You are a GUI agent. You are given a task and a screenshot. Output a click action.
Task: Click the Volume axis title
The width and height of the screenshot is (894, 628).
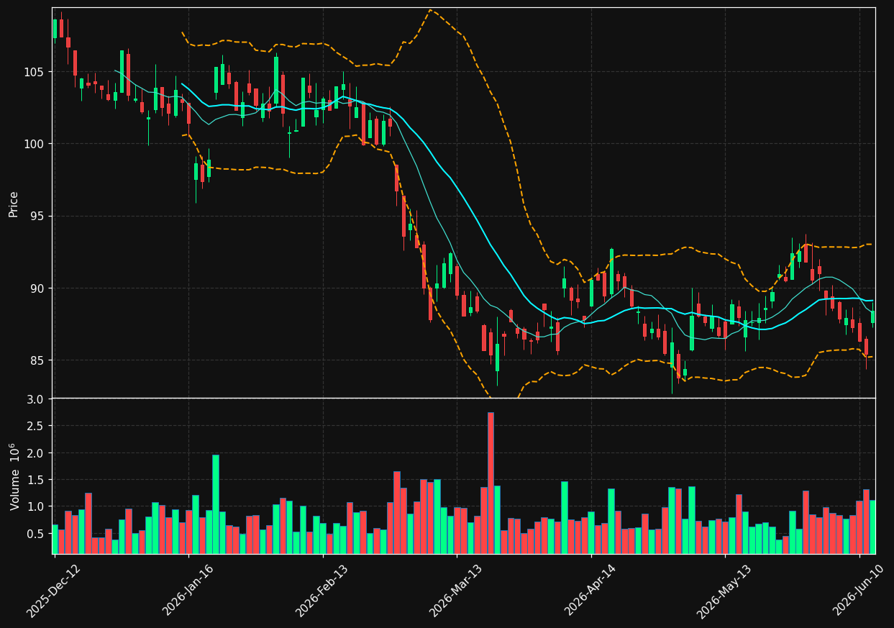[14, 476]
